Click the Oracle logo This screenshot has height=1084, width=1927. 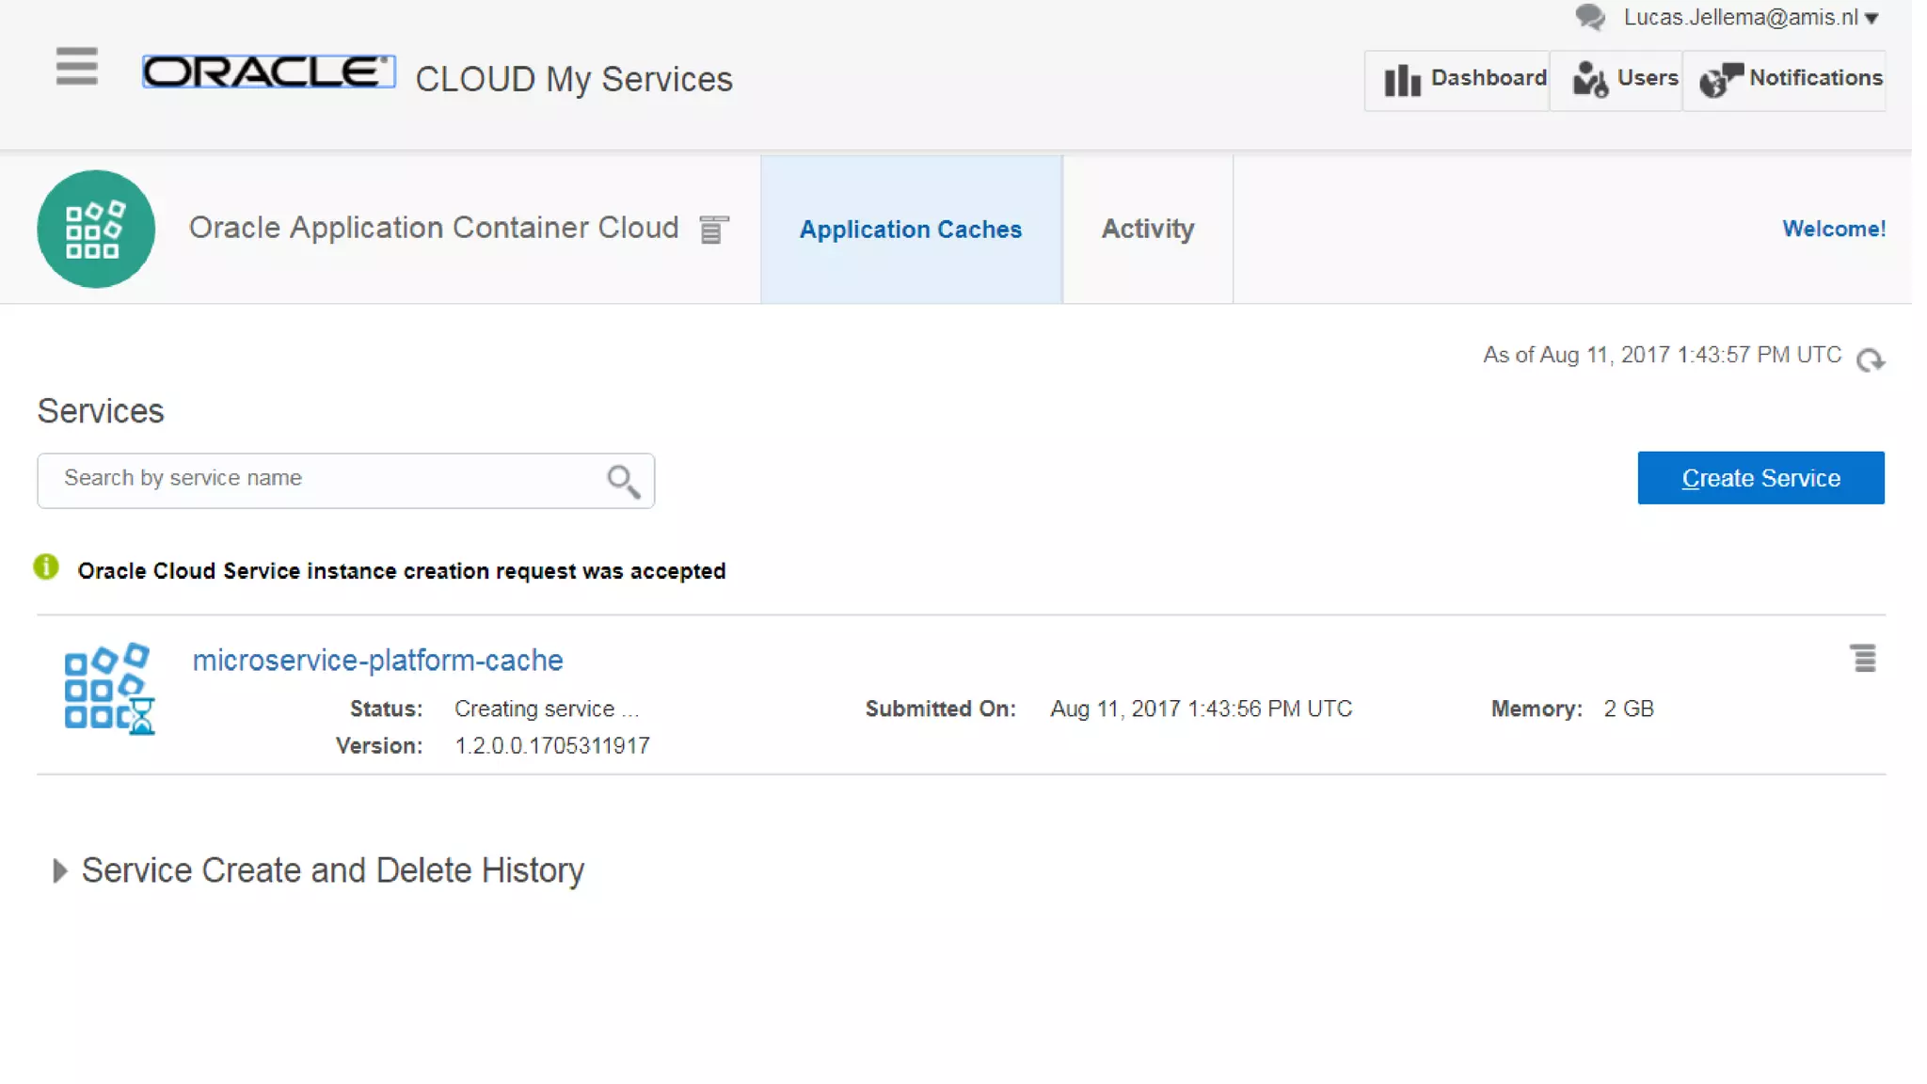[x=268, y=72]
